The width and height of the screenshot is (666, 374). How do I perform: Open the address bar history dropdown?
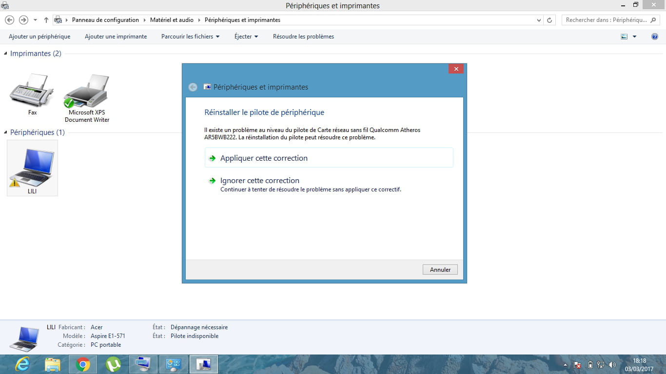tap(539, 20)
